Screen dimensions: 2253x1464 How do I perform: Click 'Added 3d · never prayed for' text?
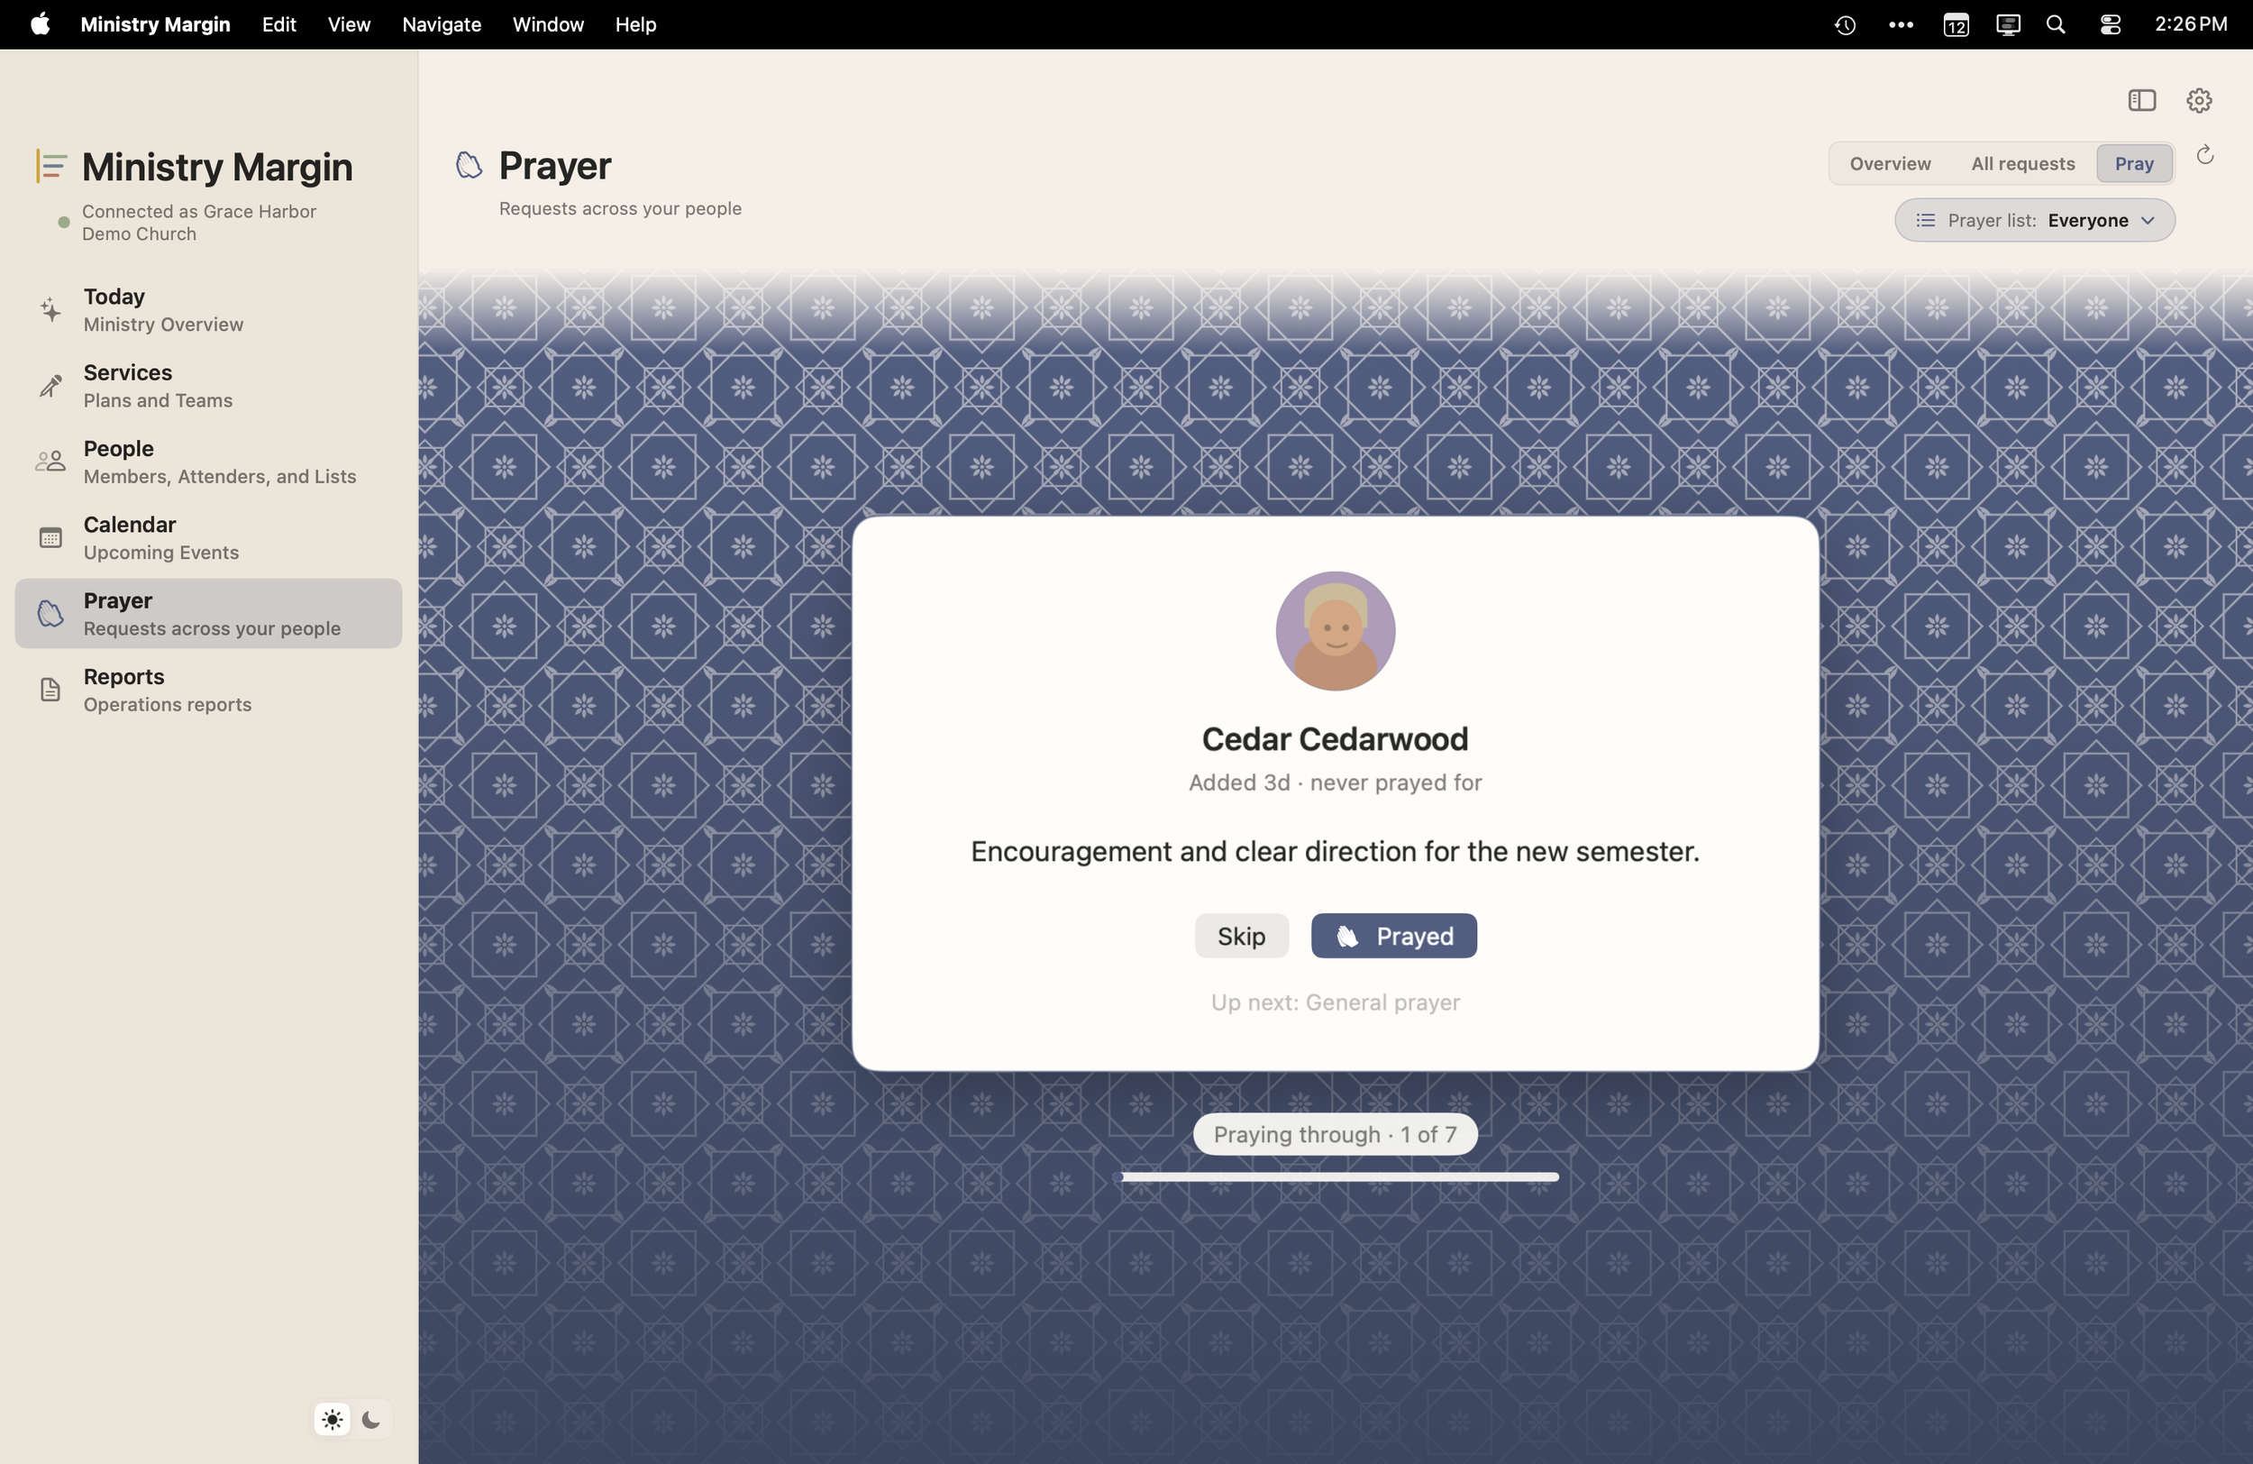pos(1335,782)
